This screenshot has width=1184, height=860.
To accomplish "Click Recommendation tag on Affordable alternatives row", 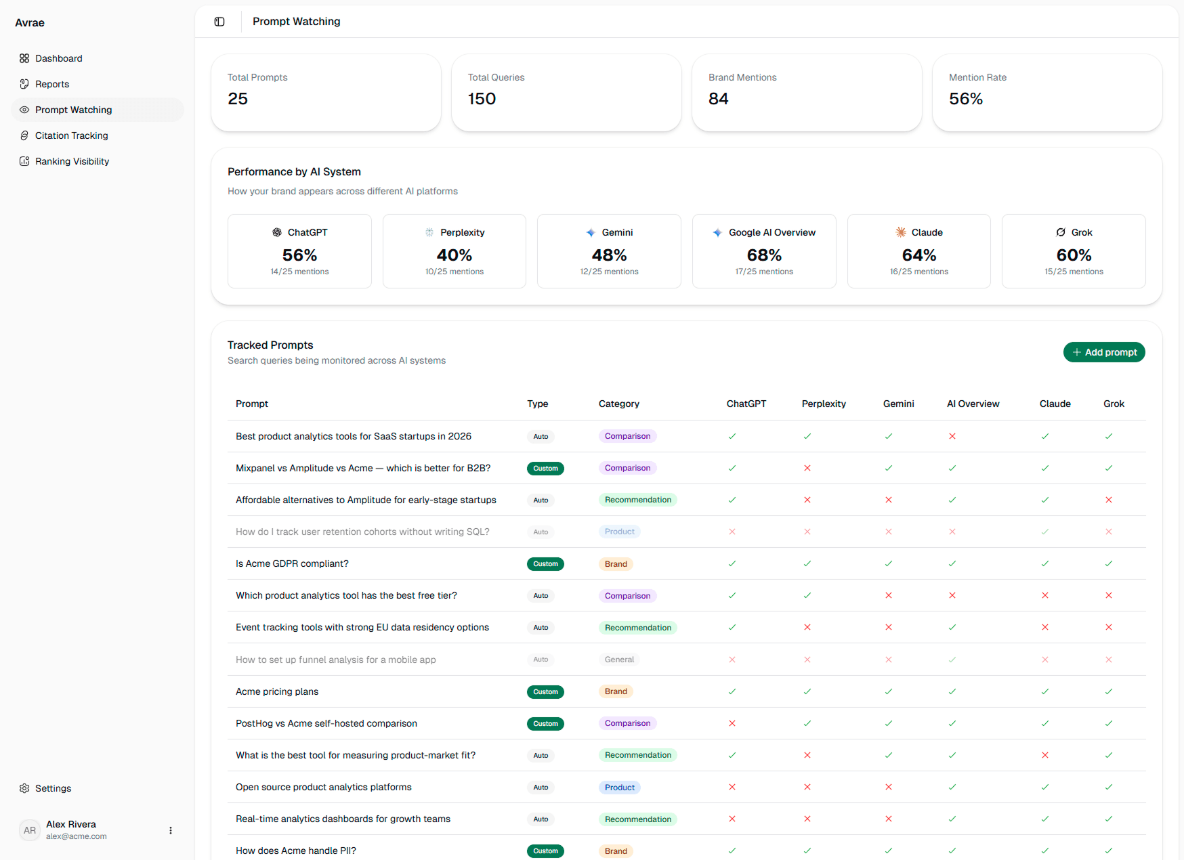I will (x=638, y=500).
